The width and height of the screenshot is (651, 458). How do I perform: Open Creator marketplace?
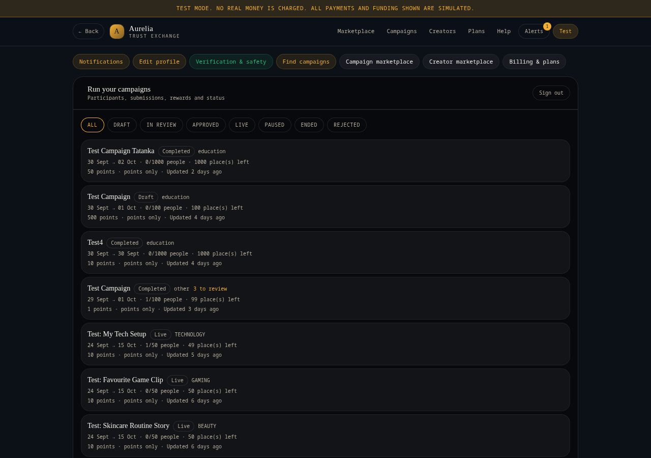pyautogui.click(x=461, y=62)
